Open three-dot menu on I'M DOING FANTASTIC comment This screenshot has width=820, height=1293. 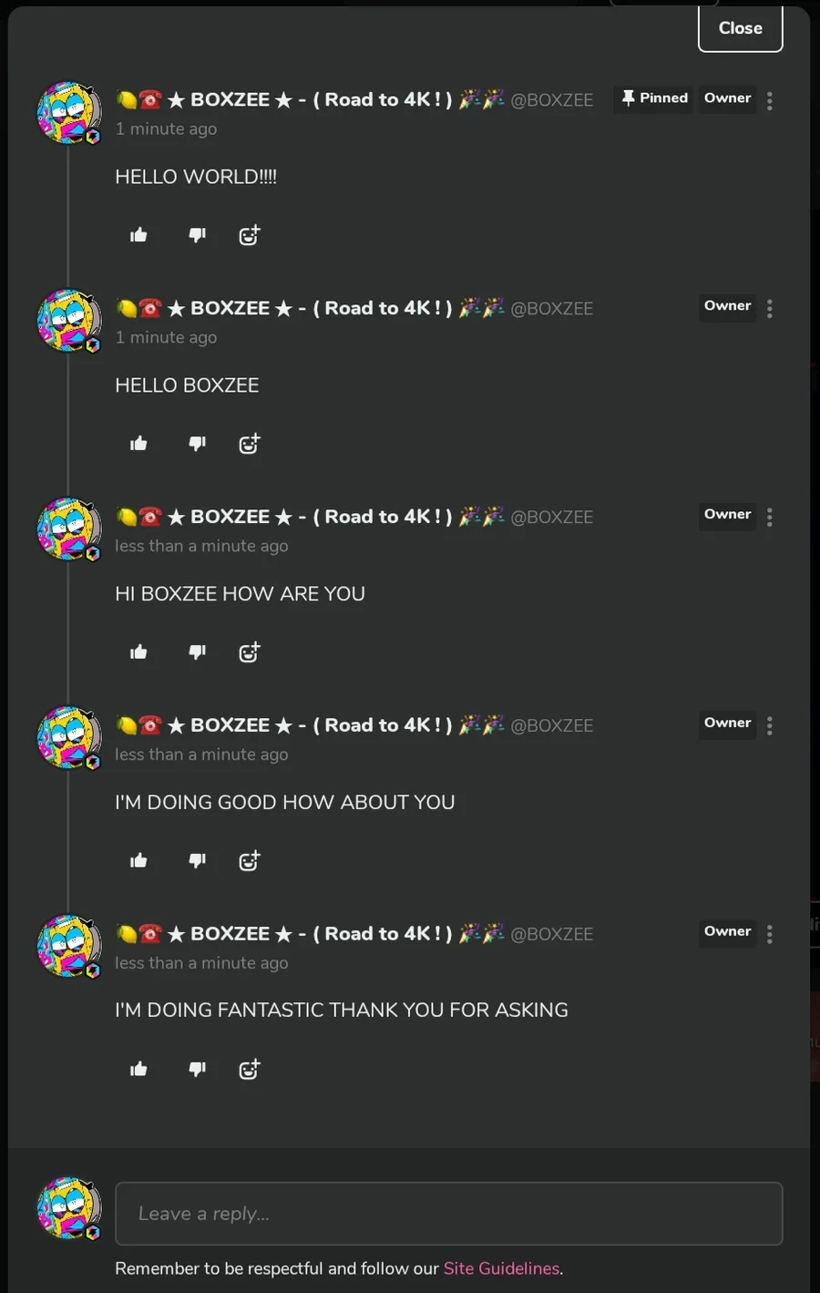[x=770, y=934]
